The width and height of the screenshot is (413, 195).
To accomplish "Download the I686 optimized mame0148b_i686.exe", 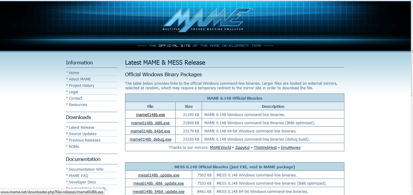I will pos(150,123).
